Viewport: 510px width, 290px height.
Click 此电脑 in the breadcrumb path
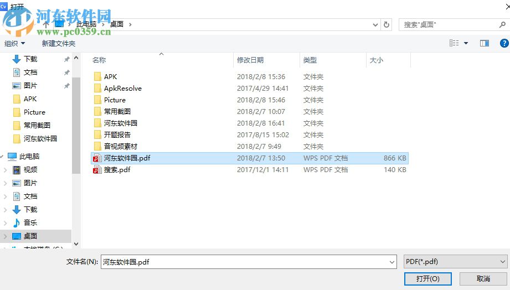click(x=86, y=24)
